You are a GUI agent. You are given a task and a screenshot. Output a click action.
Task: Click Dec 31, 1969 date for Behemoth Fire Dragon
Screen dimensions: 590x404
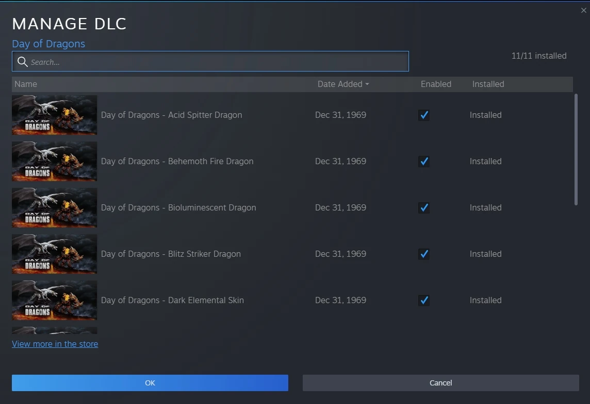click(x=340, y=161)
